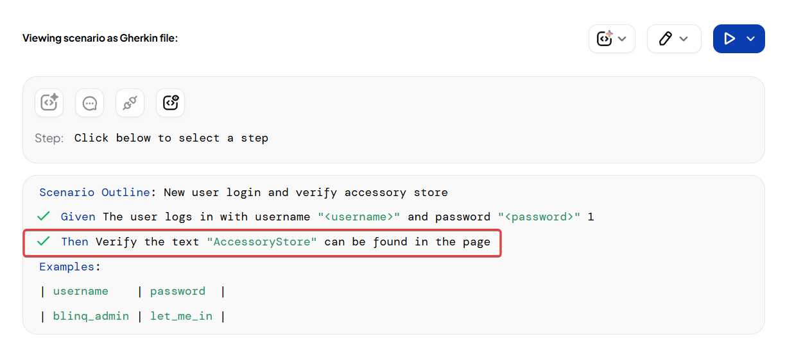Image resolution: width=785 pixels, height=355 pixels.
Task: Click the AI code generate icon in step toolbar
Action: pyautogui.click(x=49, y=103)
